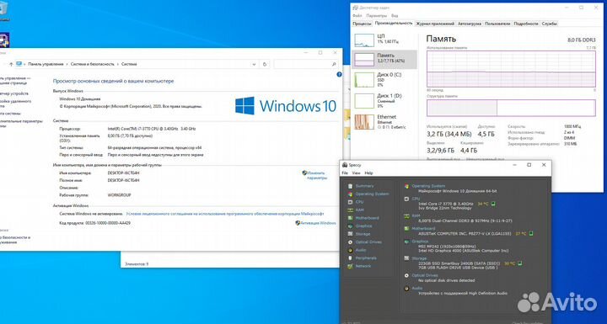This screenshot has height=324, width=607.
Task: Select Graphics in the Speccy sidebar
Action: coord(363,226)
